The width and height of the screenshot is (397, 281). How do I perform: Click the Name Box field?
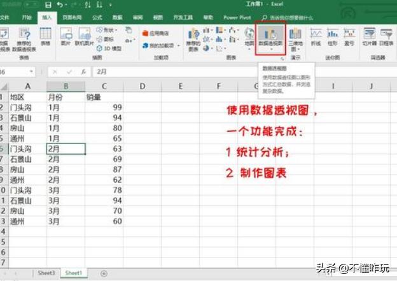(x=15, y=72)
